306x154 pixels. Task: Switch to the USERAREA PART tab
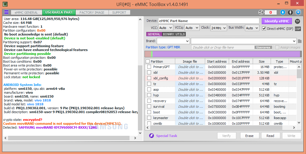[x=59, y=12]
